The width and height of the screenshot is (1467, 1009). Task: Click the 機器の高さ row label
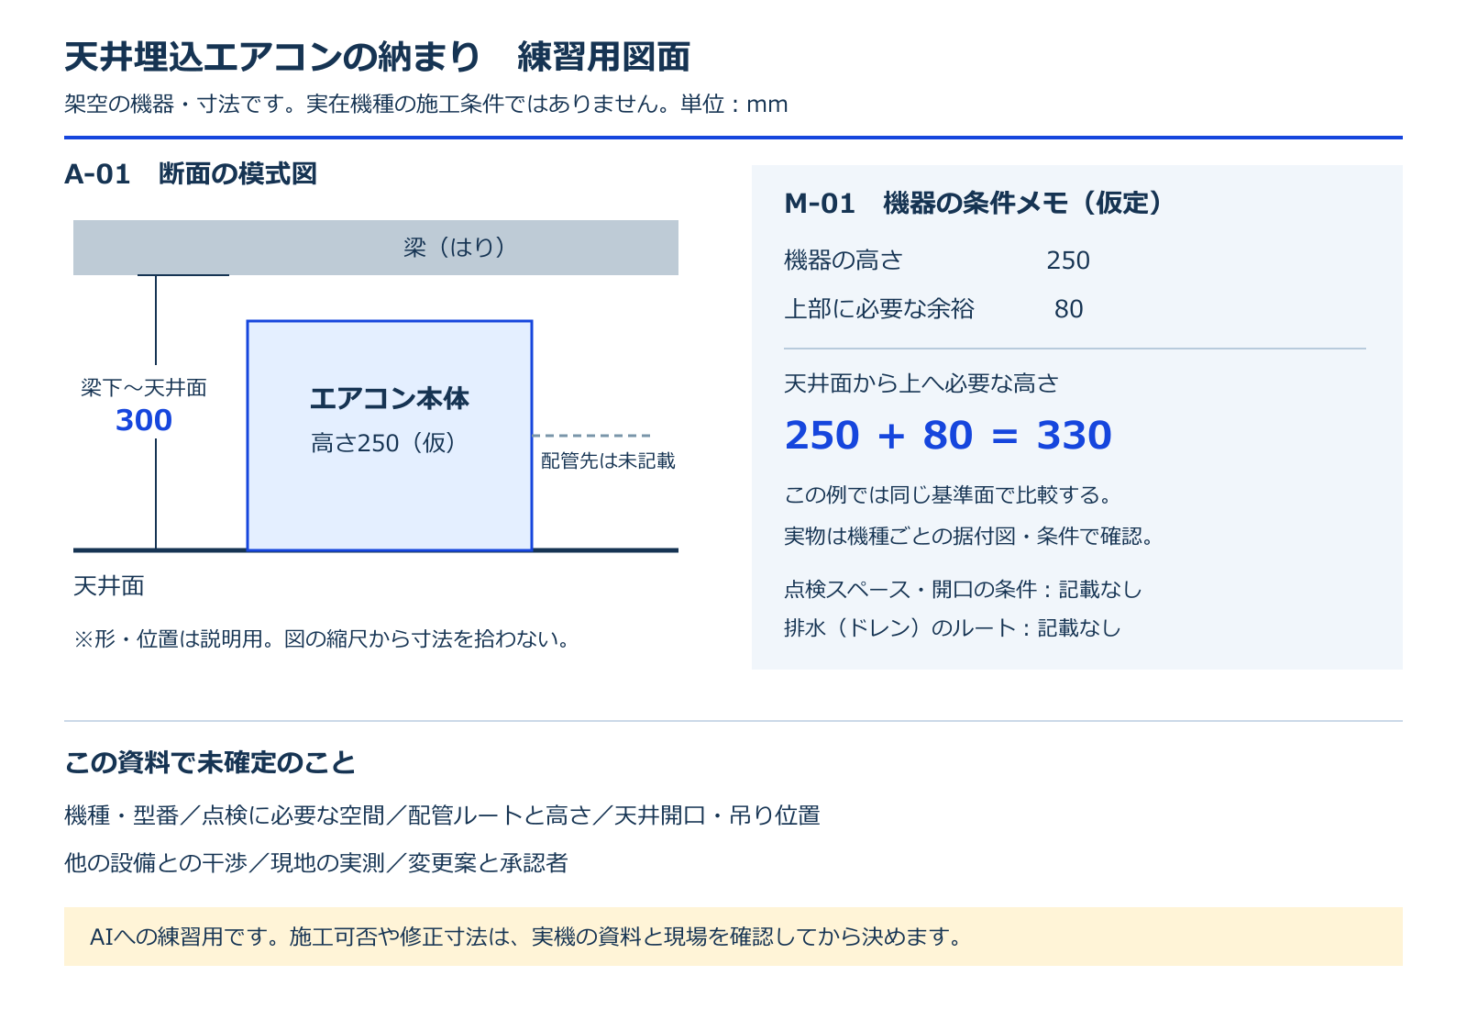pos(844,261)
